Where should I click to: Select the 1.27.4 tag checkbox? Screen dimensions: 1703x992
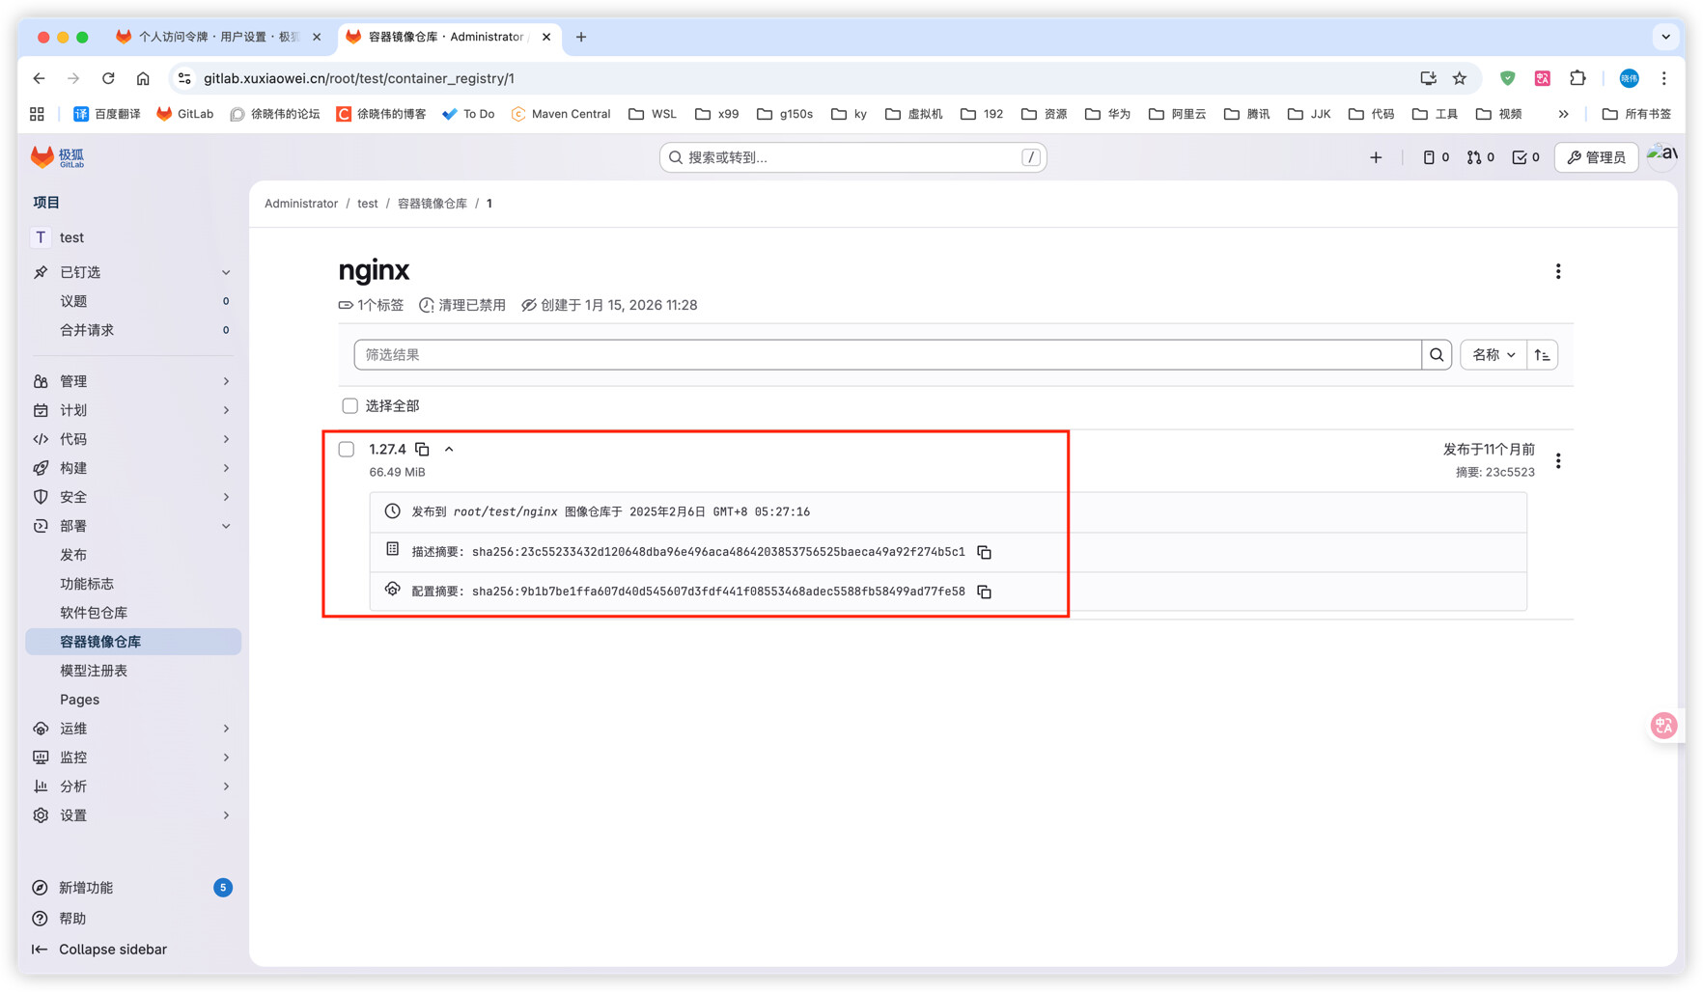tap(347, 450)
